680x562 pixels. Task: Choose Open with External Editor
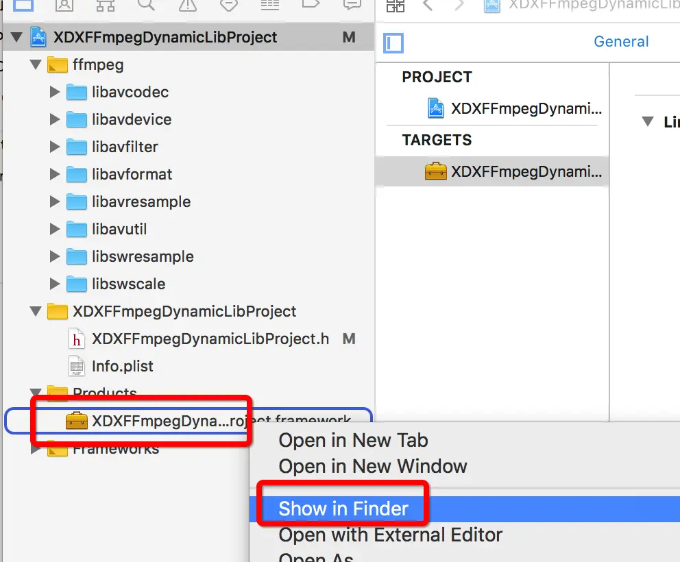[x=390, y=535]
